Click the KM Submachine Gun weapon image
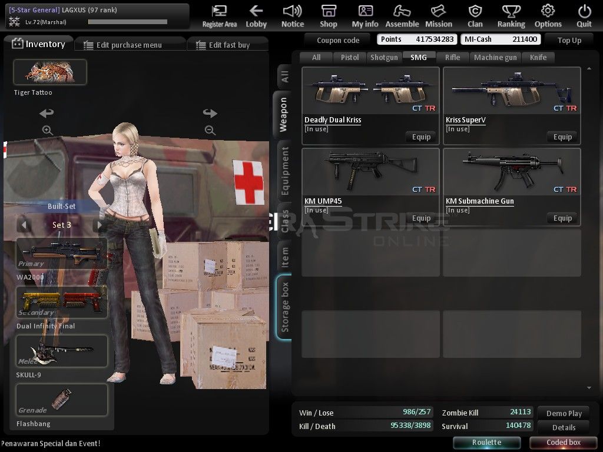 coord(512,172)
